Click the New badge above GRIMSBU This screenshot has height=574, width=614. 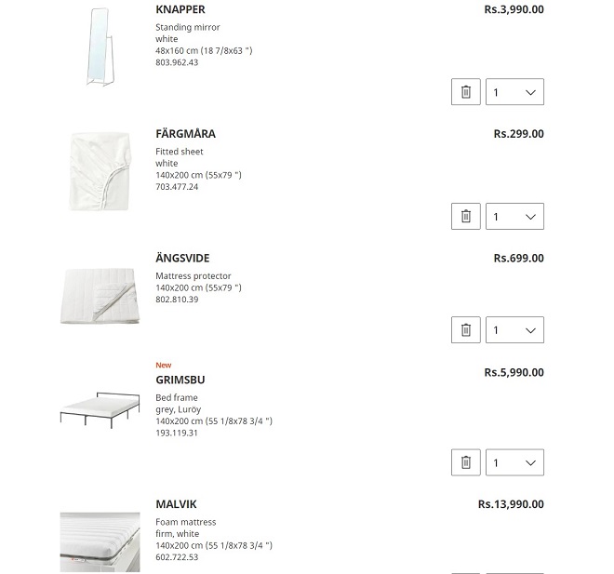click(164, 366)
